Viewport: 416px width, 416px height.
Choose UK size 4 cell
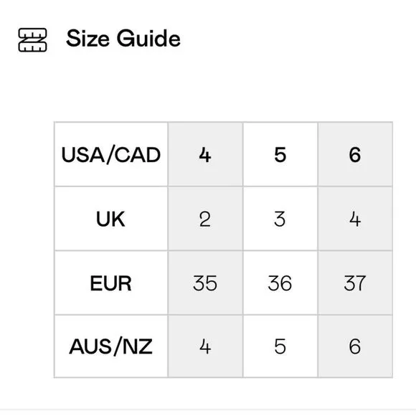point(355,219)
